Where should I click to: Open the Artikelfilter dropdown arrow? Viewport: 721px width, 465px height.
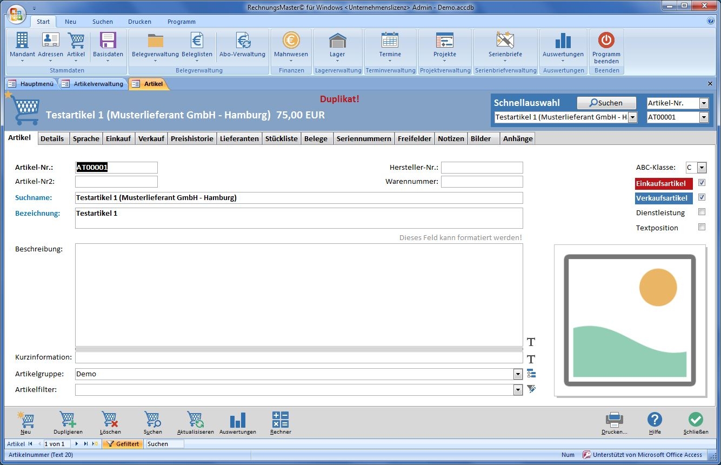[x=518, y=390]
